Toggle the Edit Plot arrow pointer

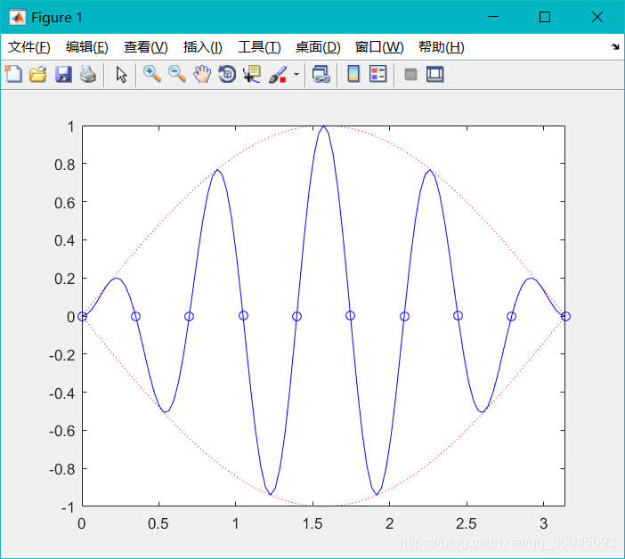(122, 75)
